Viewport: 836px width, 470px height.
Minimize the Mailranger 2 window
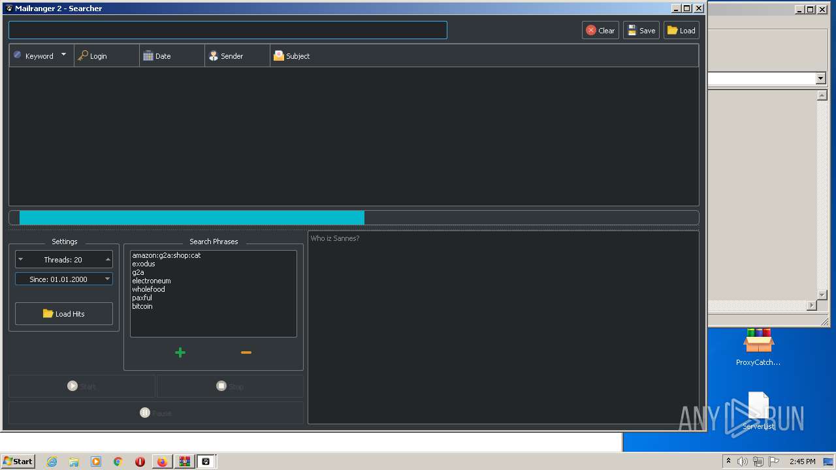click(x=677, y=8)
